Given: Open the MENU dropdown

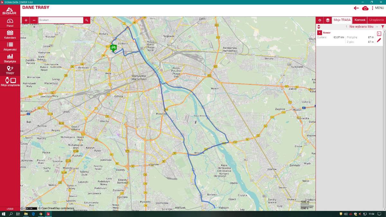Looking at the screenshot, I should pyautogui.click(x=378, y=8).
